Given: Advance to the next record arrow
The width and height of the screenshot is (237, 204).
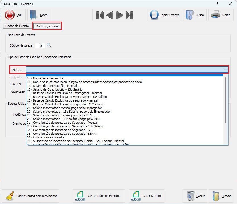Looking at the screenshot, I should click(x=119, y=15).
